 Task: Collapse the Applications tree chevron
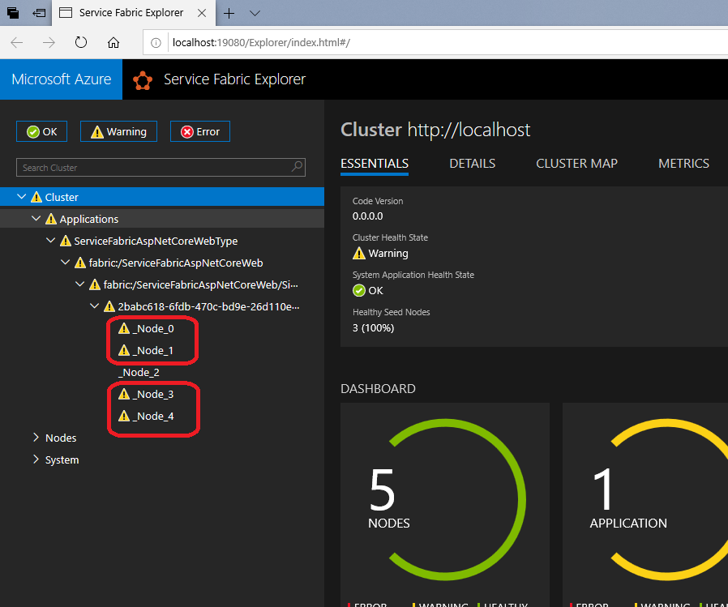point(36,219)
